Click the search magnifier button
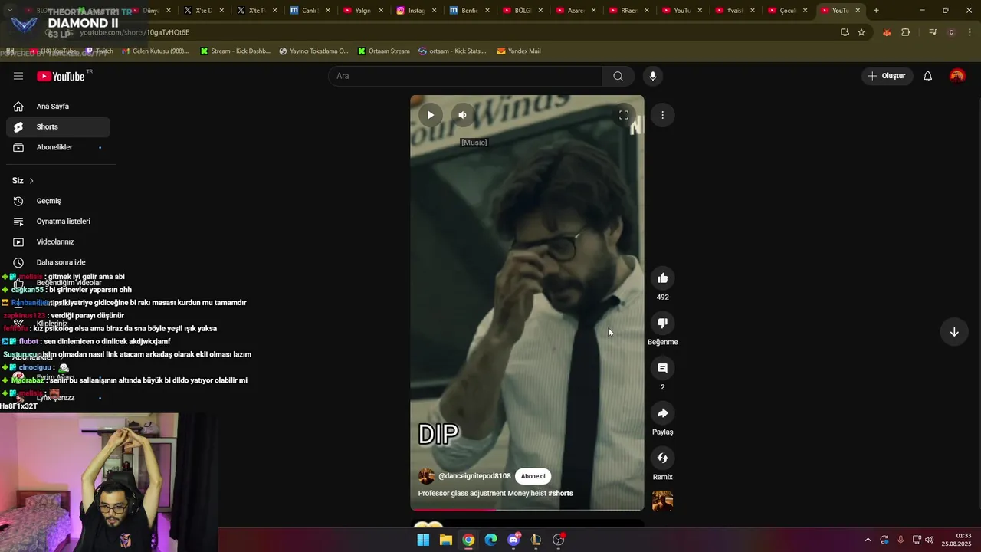The image size is (981, 552). [618, 76]
